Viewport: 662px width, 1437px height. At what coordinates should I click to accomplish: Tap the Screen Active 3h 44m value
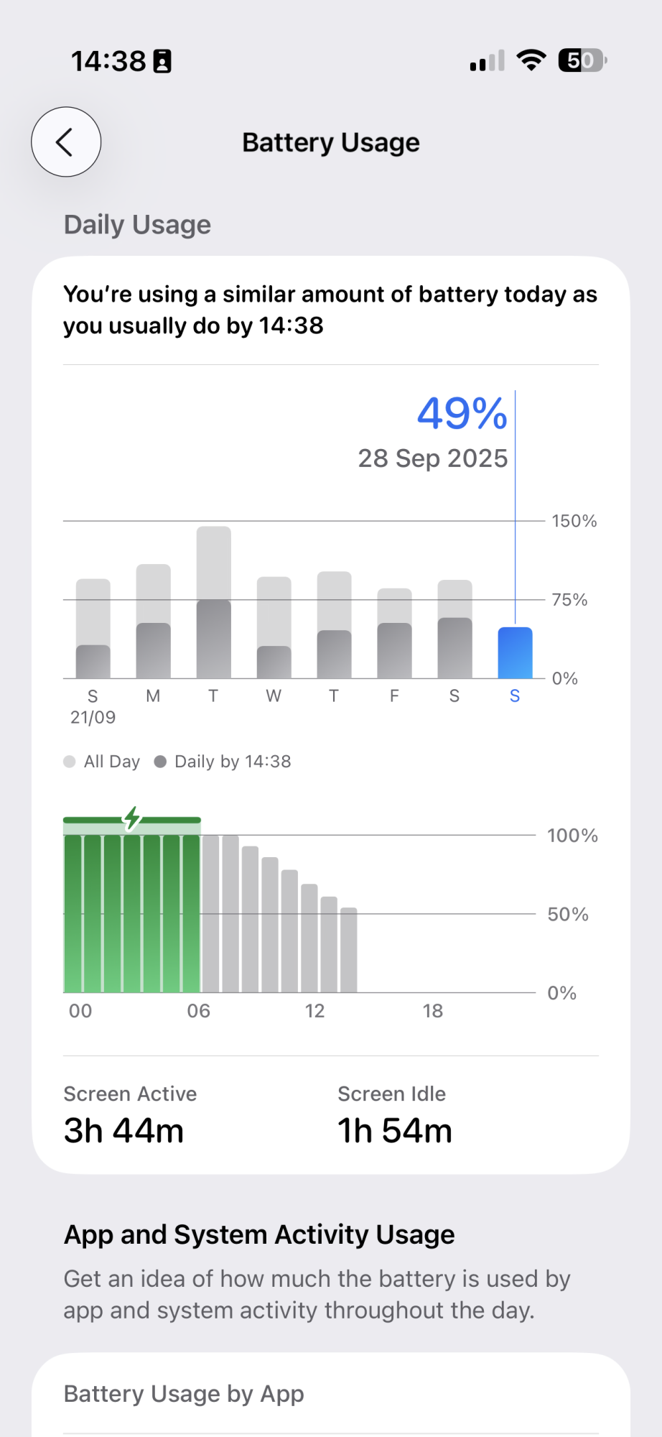pos(124,1131)
